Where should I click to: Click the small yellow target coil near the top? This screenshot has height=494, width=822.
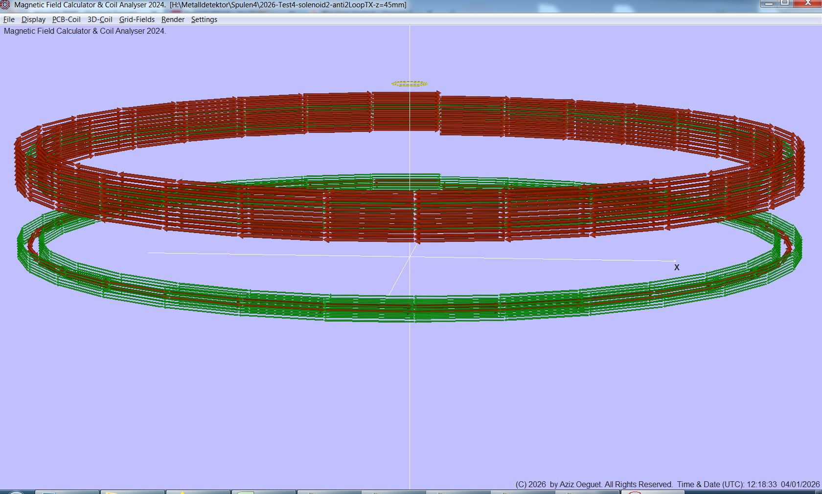(410, 83)
